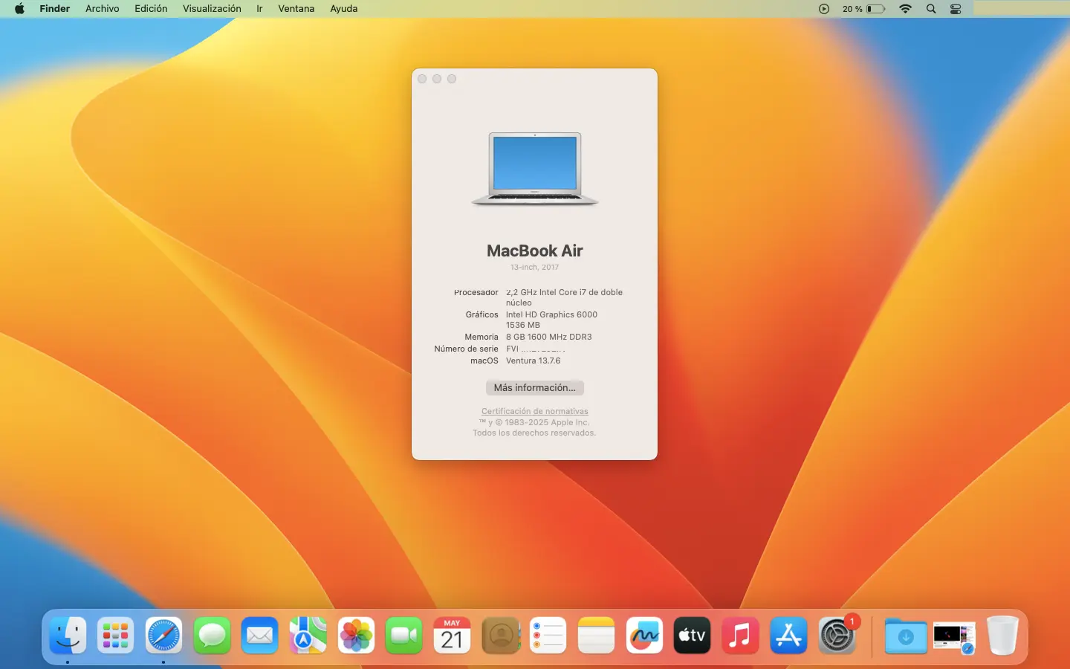This screenshot has height=669, width=1070.
Task: Click the MacBook Air title text
Action: tap(535, 251)
